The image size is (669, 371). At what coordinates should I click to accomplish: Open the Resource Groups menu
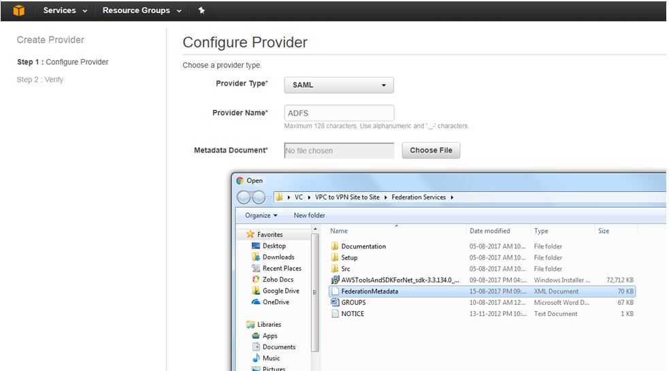click(x=142, y=11)
